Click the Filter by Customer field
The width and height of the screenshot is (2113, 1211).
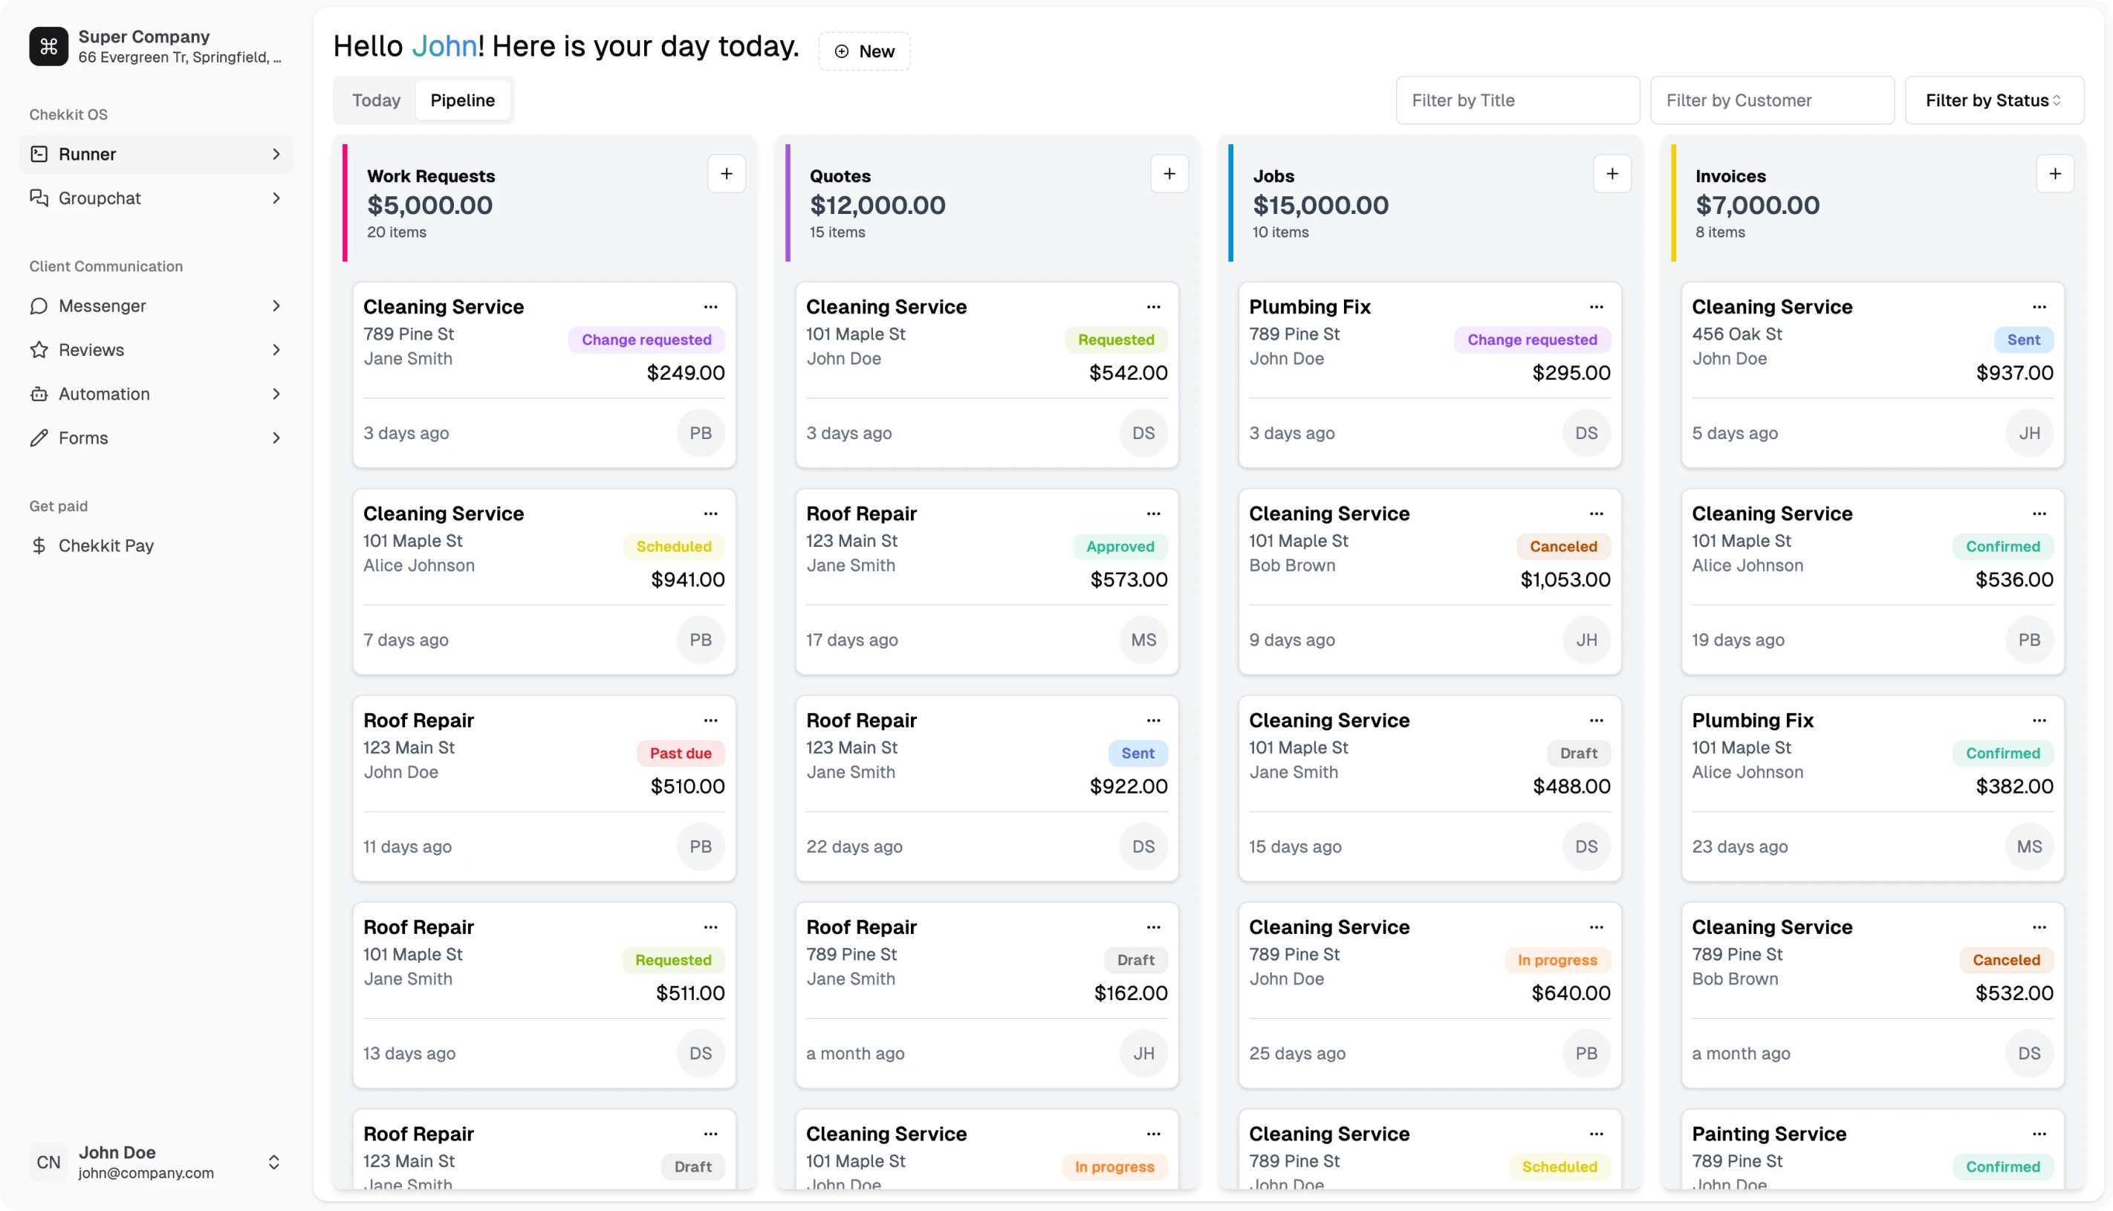point(1772,100)
